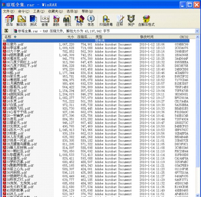Click scrollbar down arrow of file list
201x197 pixels.
coord(197,195)
